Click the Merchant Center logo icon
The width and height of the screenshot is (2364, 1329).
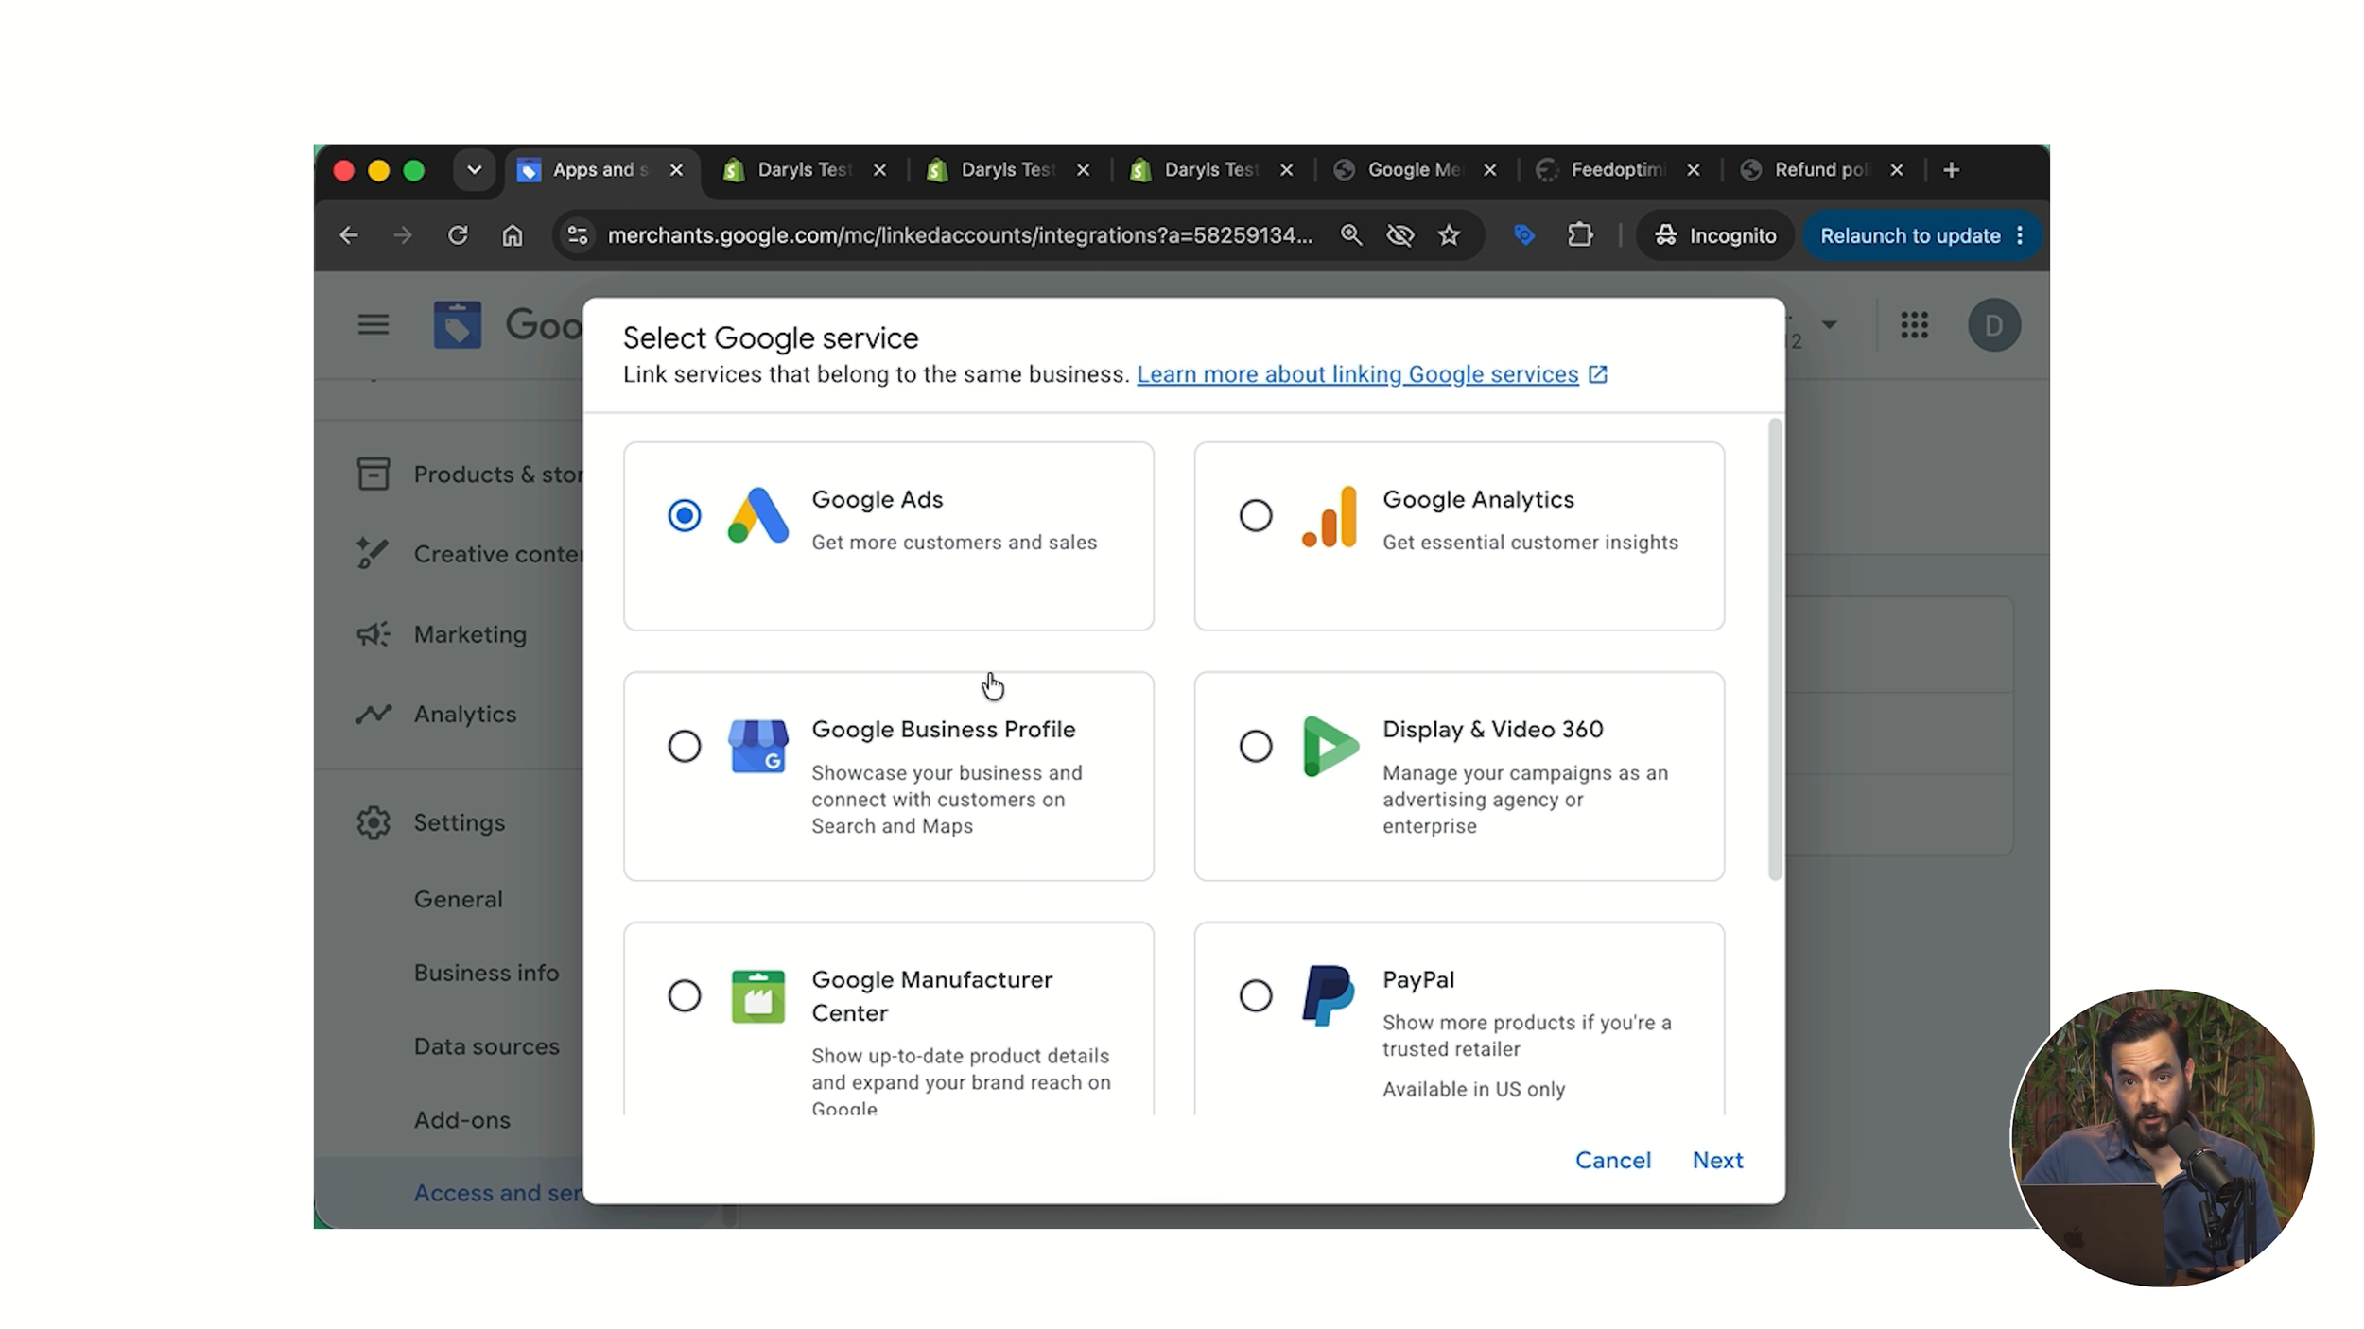click(458, 325)
